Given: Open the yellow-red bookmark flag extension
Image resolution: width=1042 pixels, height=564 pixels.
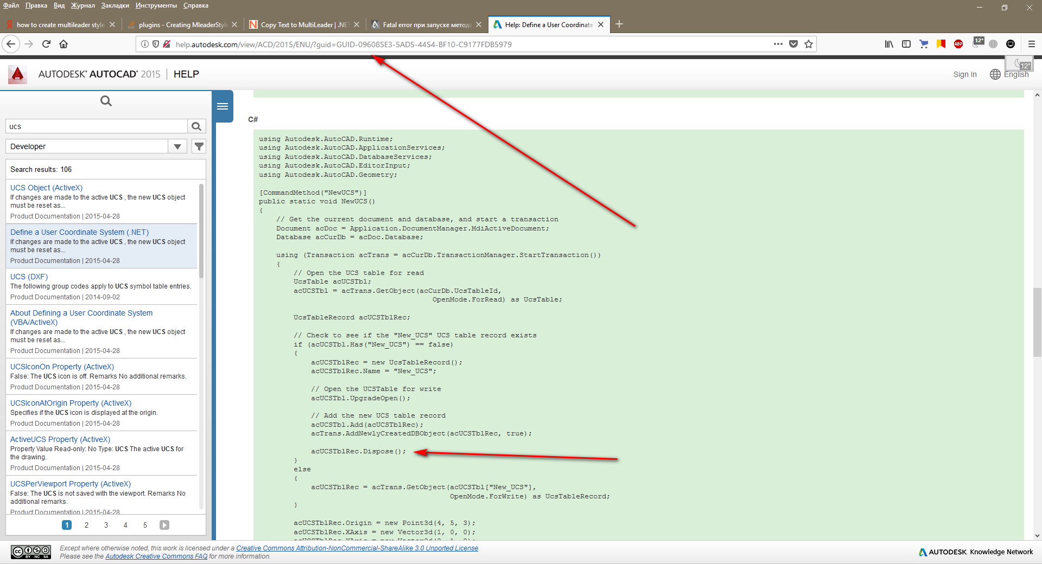Looking at the screenshot, I should click(941, 44).
